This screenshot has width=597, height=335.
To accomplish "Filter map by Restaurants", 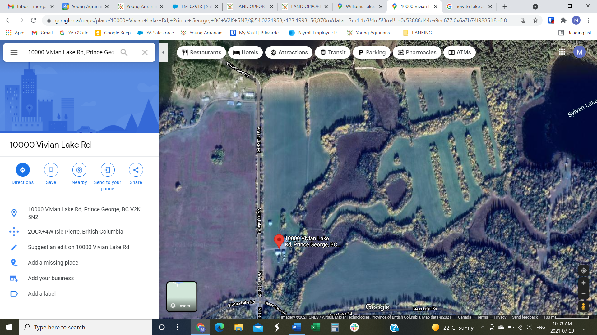I will point(201,52).
